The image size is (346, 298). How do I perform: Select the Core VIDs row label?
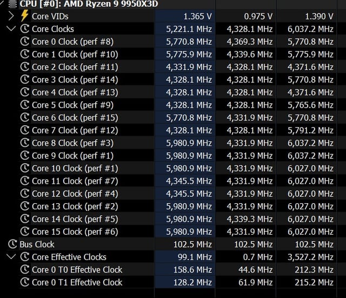point(50,16)
